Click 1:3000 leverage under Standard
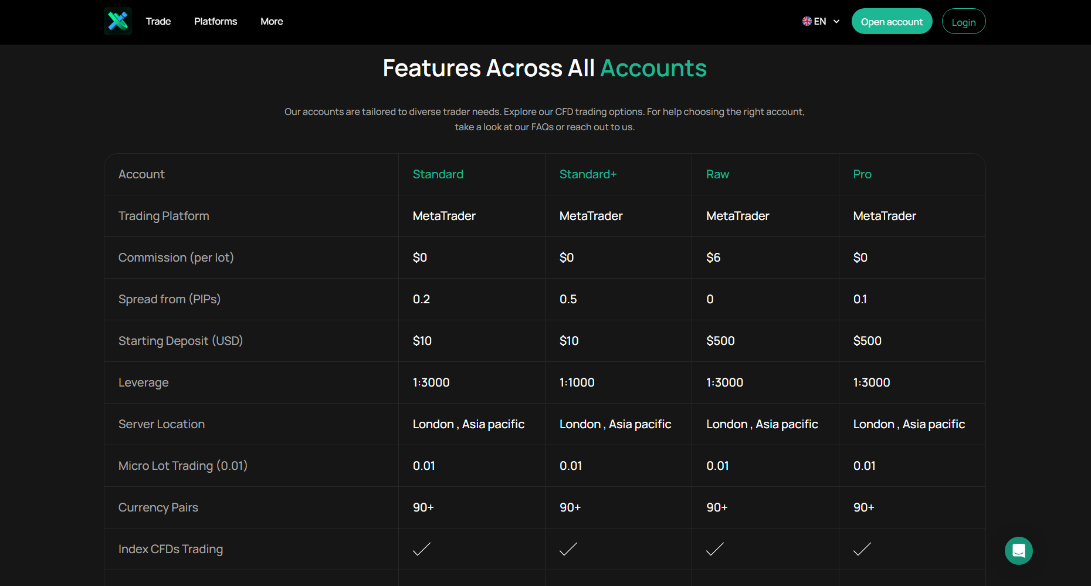 (x=431, y=382)
